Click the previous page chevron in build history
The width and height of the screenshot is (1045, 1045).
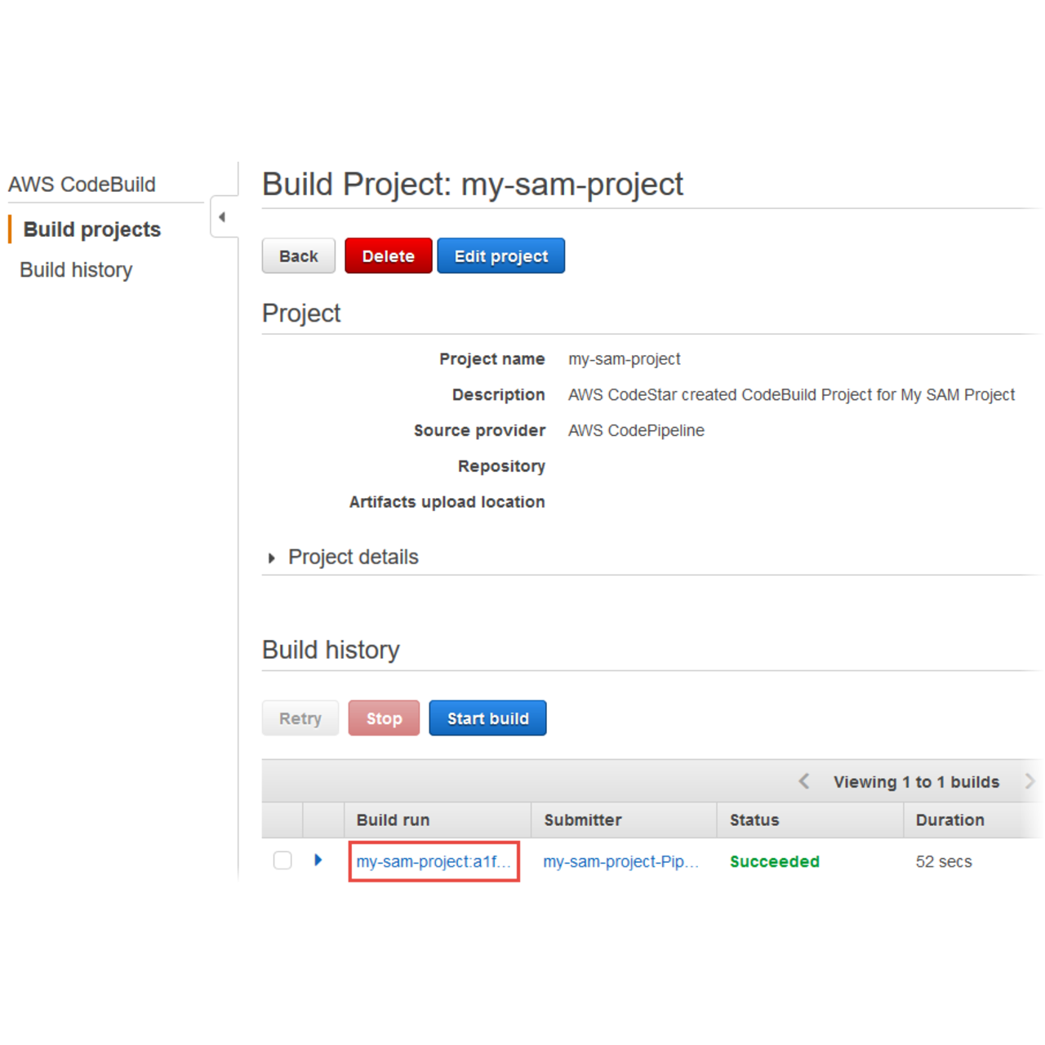pyautogui.click(x=804, y=781)
